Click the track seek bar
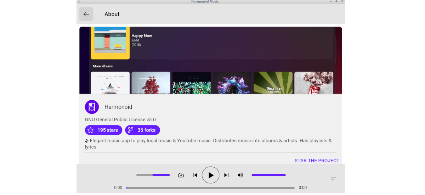This screenshot has height=195, width=425. click(210, 188)
